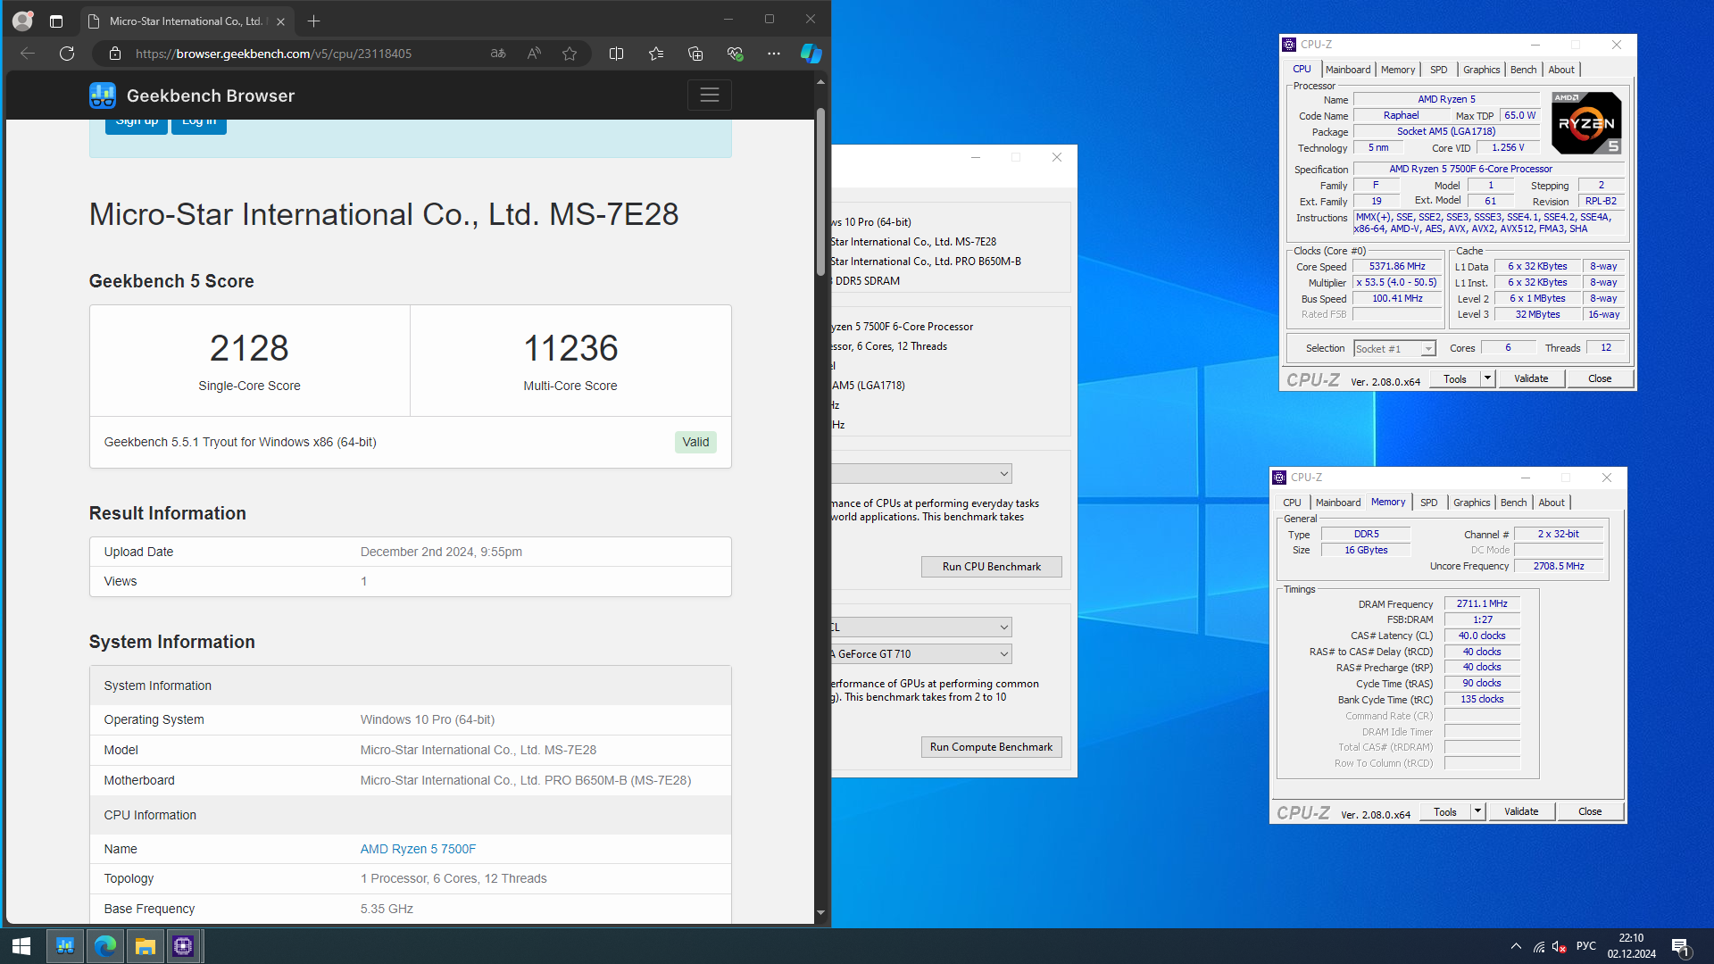
Task: Open the AMD Ryzen 5 7500F link
Action: 418,849
